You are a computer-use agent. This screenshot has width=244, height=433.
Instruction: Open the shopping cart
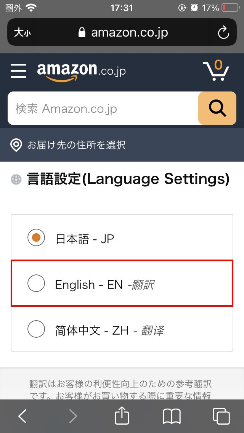tap(216, 71)
